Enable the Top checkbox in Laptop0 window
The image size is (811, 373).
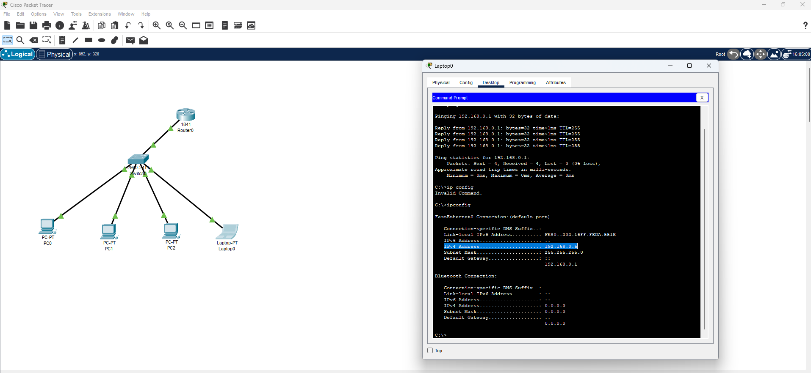tap(430, 351)
